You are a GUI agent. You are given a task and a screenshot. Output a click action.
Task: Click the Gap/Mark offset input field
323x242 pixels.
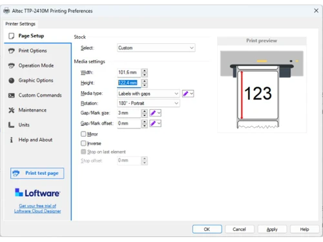click(129, 124)
